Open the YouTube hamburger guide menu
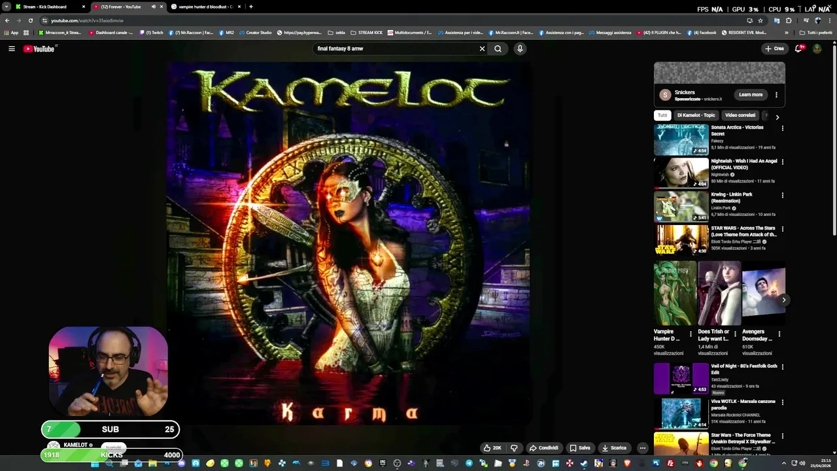837x471 pixels. coord(11,48)
